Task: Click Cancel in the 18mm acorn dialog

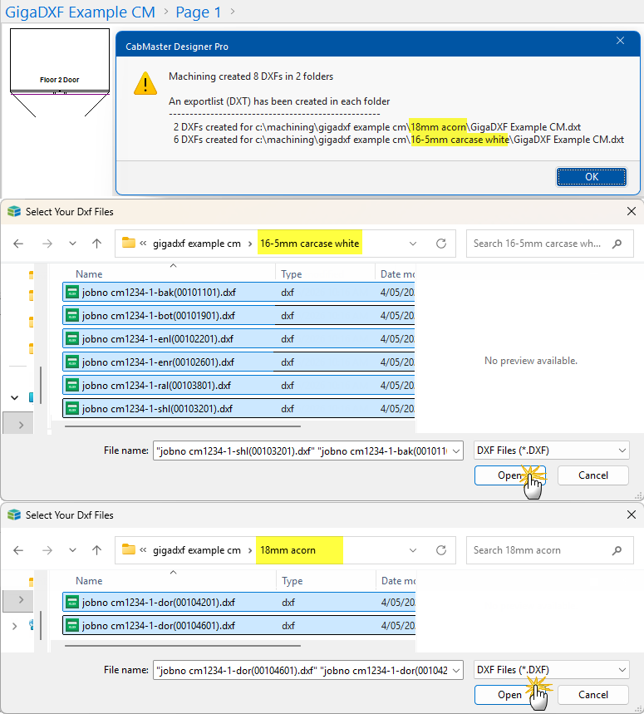Action: click(x=593, y=694)
